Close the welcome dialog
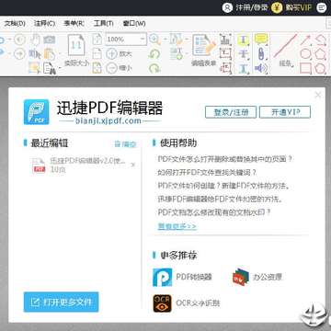Image resolution: width=331 pixels, height=331 pixels. [318, 95]
